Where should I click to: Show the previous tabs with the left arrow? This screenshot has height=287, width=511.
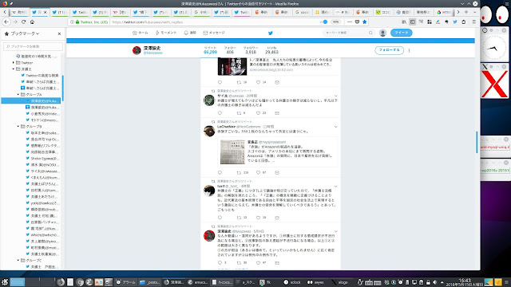coord(5,12)
